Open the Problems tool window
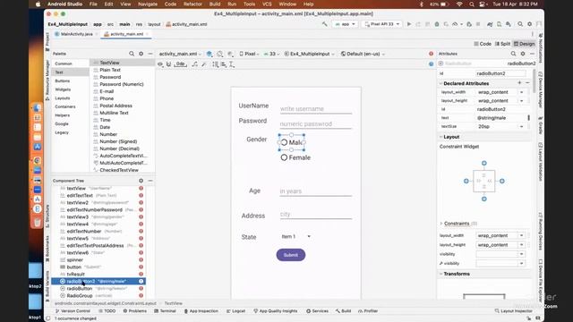573x322 pixels. [x=135, y=311]
